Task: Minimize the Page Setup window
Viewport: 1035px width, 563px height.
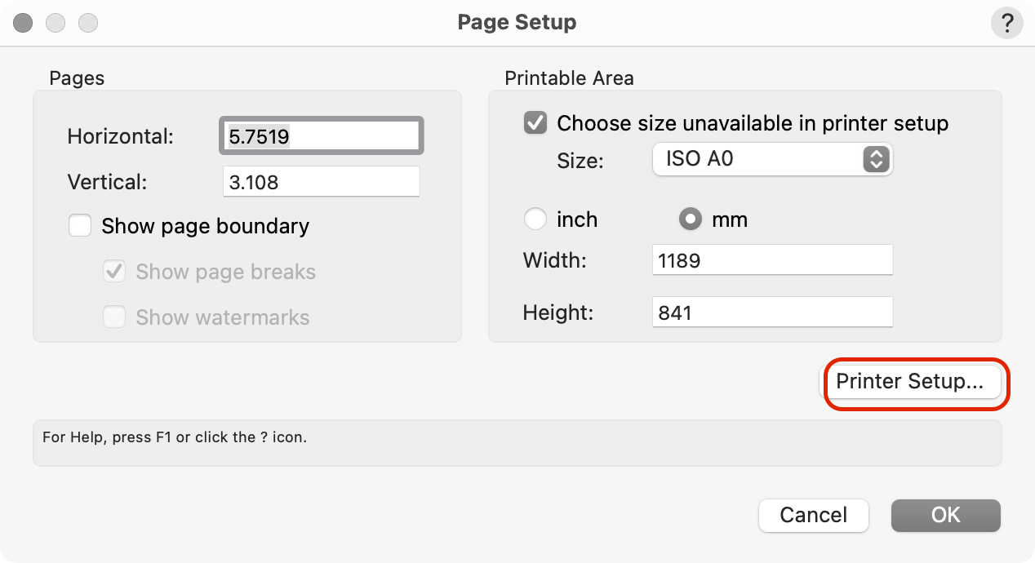Action: (x=56, y=23)
